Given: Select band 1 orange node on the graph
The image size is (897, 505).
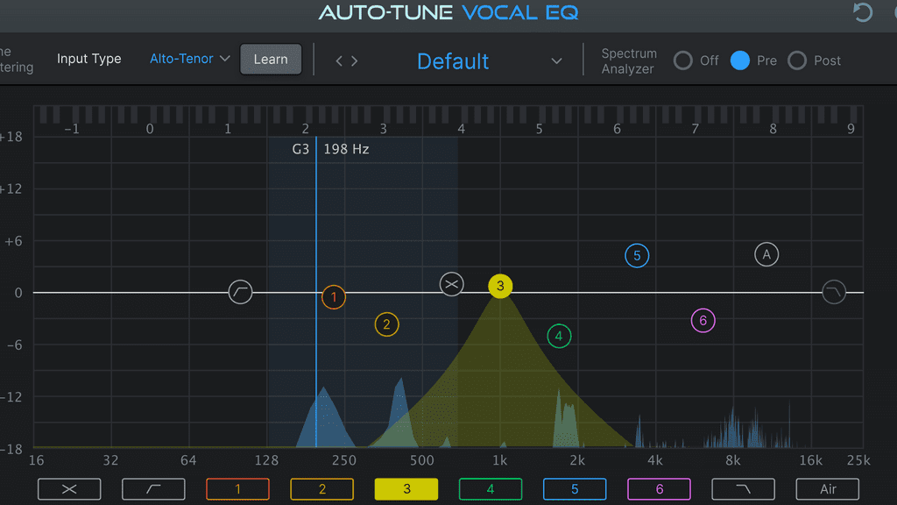Looking at the screenshot, I should (x=334, y=296).
